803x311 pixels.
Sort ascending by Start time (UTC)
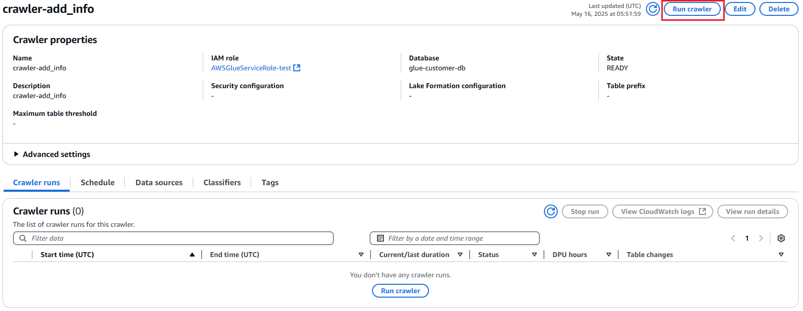(192, 255)
